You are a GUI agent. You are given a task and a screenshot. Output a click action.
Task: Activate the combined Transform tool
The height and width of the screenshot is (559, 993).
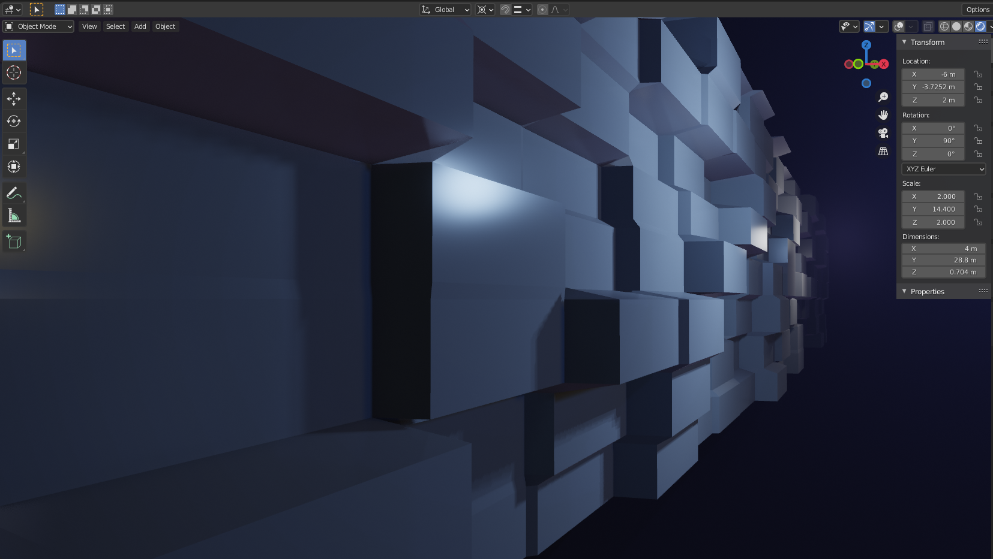click(x=14, y=167)
